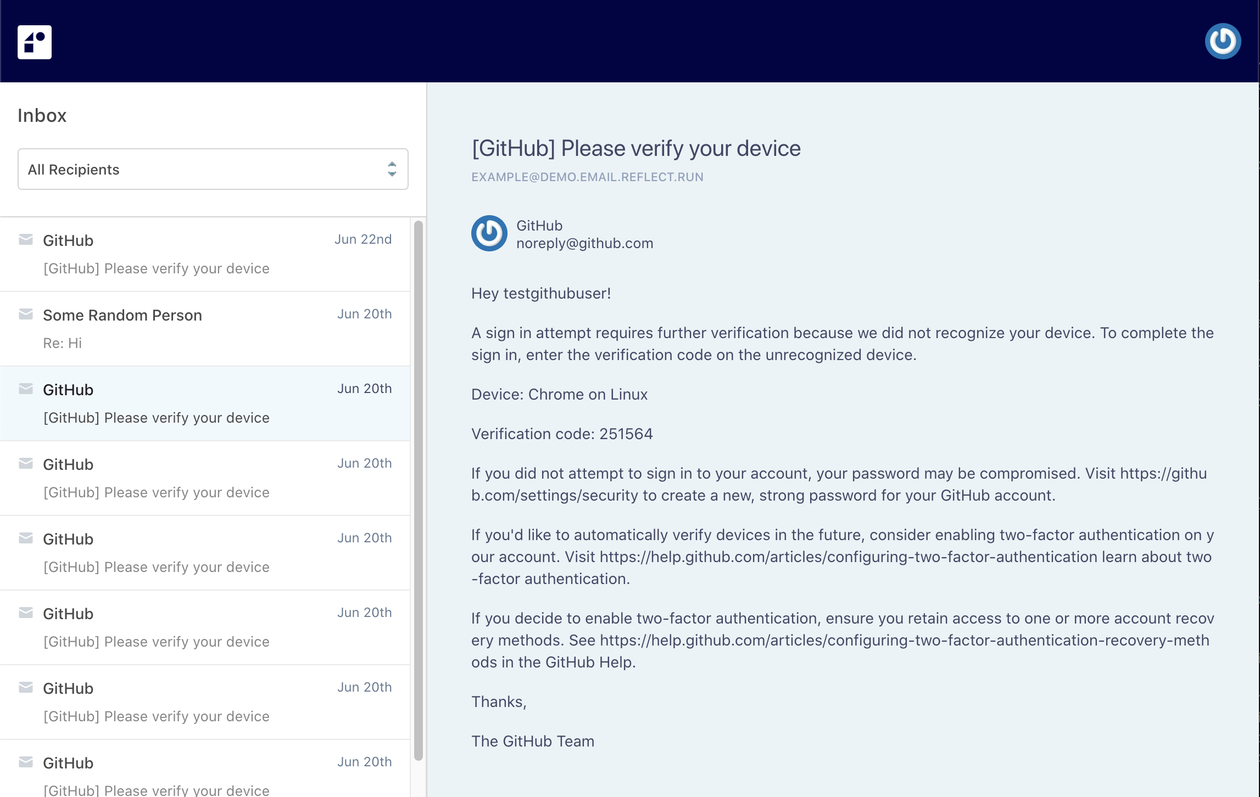
Task: Click the 'Thanks,' closing line
Action: point(499,701)
